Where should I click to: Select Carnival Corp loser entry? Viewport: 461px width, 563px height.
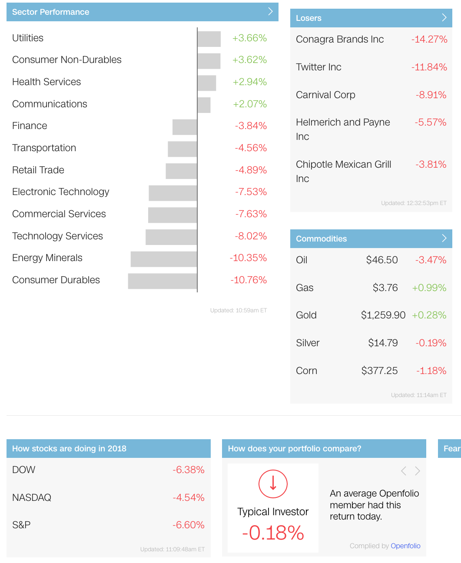click(325, 95)
